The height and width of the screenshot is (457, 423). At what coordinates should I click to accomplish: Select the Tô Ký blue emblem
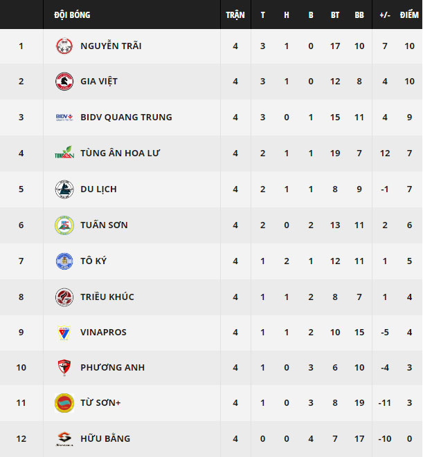[64, 261]
